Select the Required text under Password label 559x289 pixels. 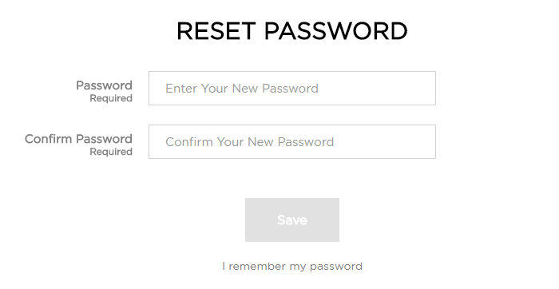click(111, 98)
